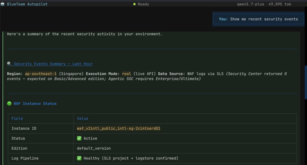Image resolution: width=307 pixels, height=165 pixels.
Task: Click the 'Show me recent security events' message bubble
Action: pos(258,19)
